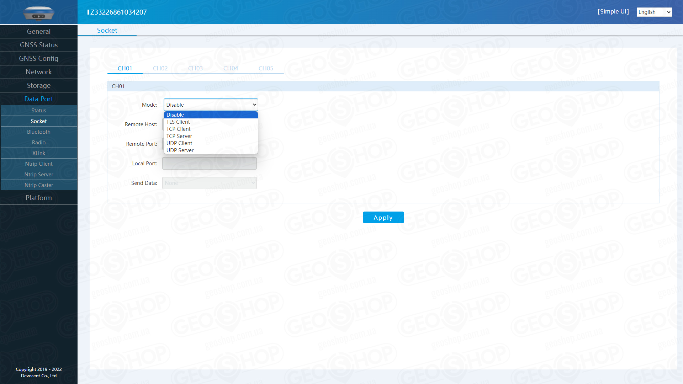Open the English language selector
This screenshot has width=683, height=384.
click(654, 12)
